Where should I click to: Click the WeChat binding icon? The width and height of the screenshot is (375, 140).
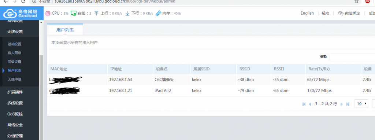tap(341, 13)
